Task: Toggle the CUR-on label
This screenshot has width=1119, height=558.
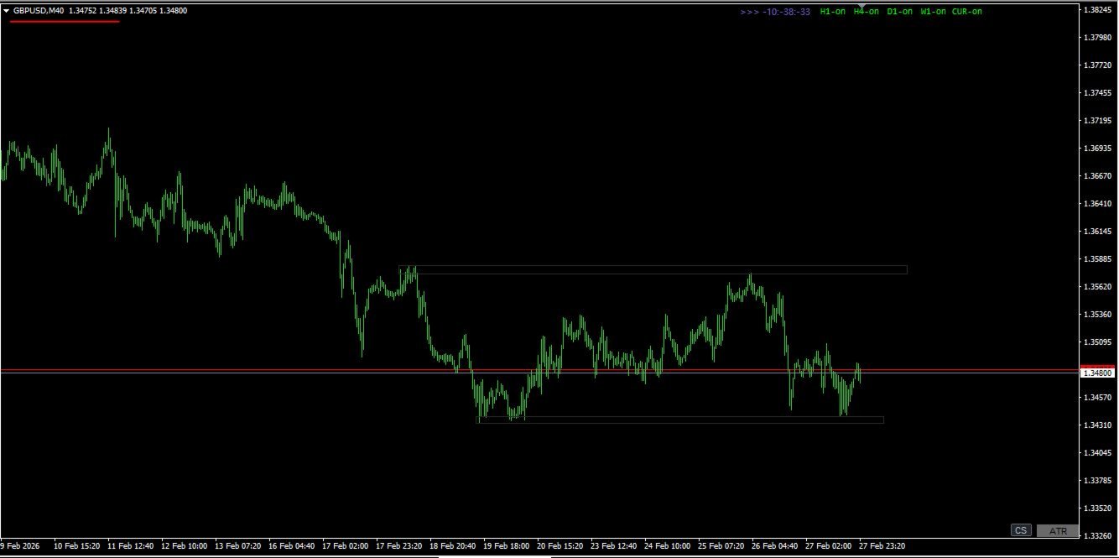Action: (967, 12)
